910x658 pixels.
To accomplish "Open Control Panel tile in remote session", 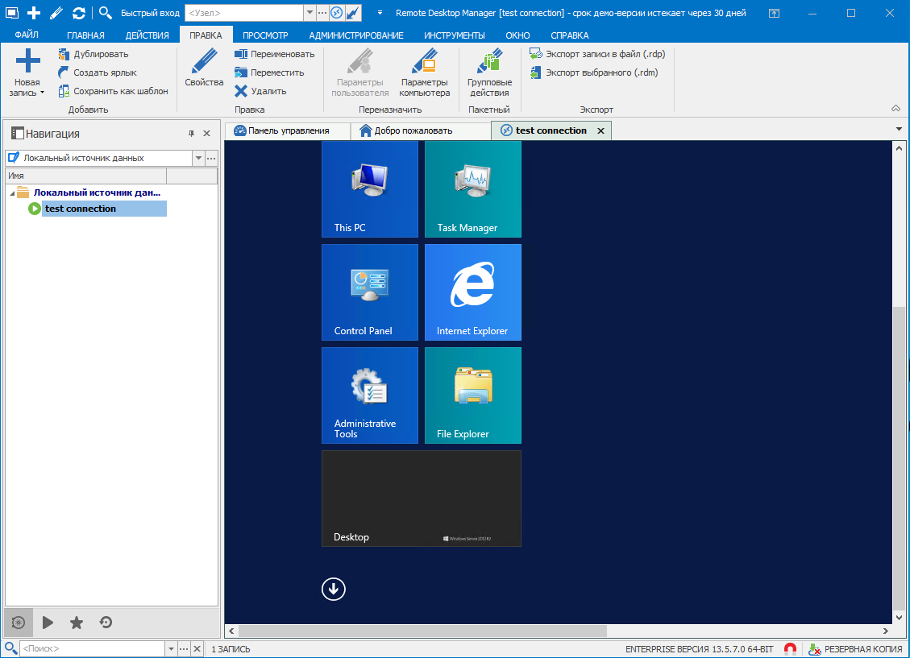I will (x=370, y=292).
